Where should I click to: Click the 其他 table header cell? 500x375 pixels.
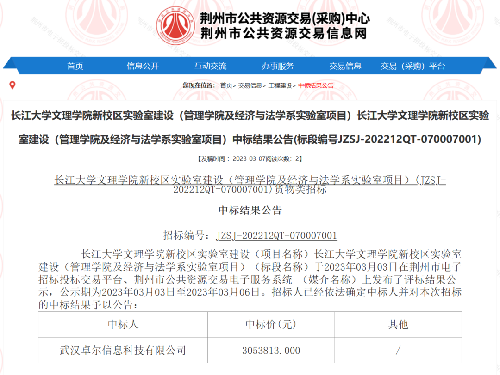tap(398, 324)
